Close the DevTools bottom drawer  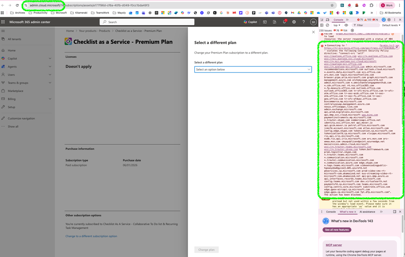[x=400, y=212]
